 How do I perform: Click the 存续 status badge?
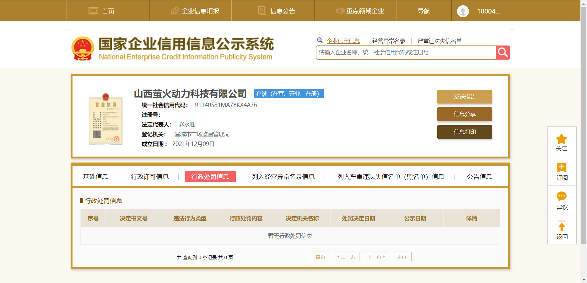coord(289,93)
